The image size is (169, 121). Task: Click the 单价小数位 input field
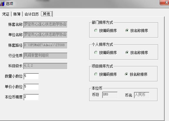(x=31, y=87)
